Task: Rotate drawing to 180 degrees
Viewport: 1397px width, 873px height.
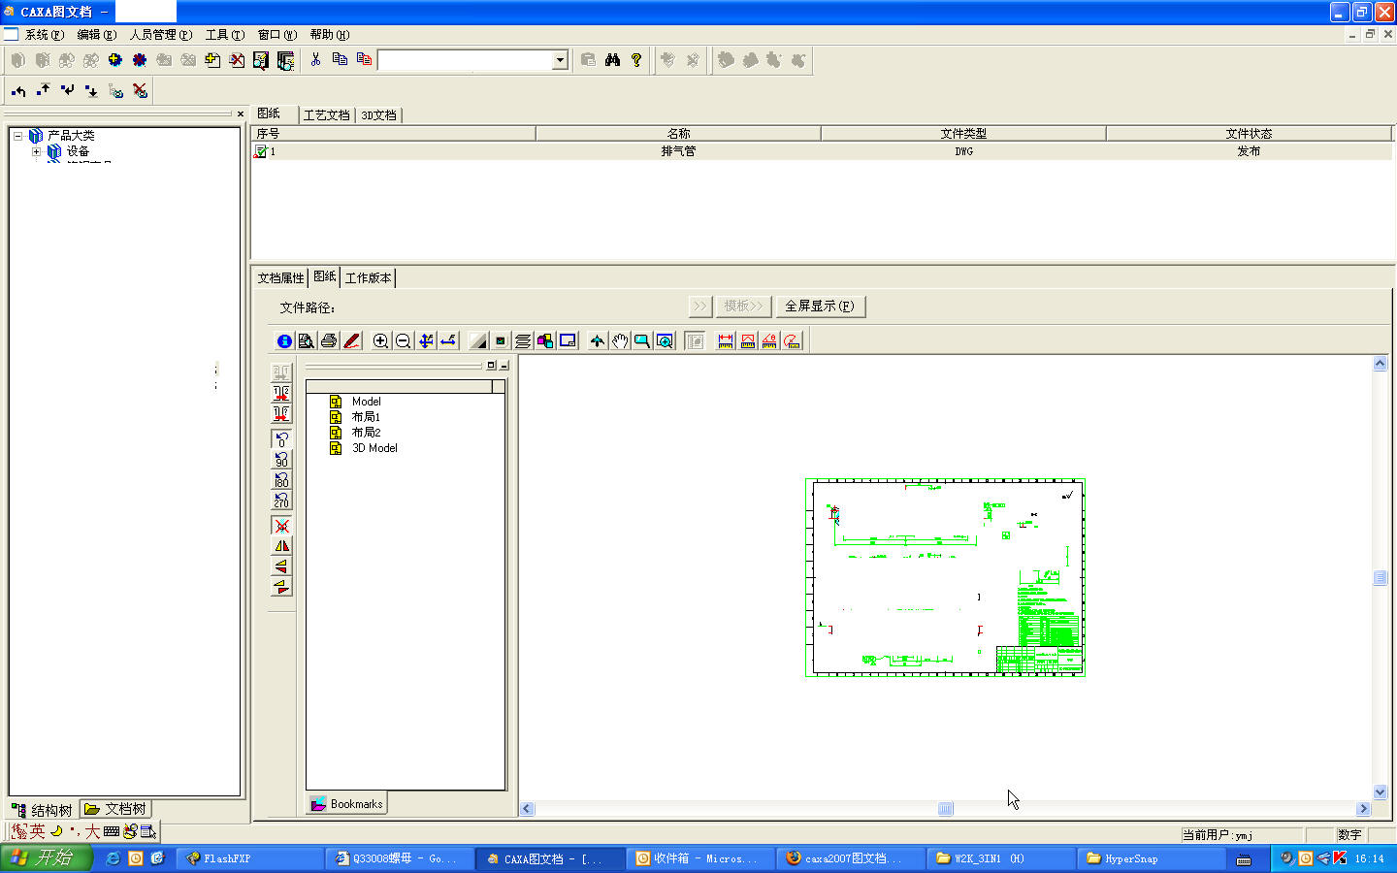Action: point(281,479)
